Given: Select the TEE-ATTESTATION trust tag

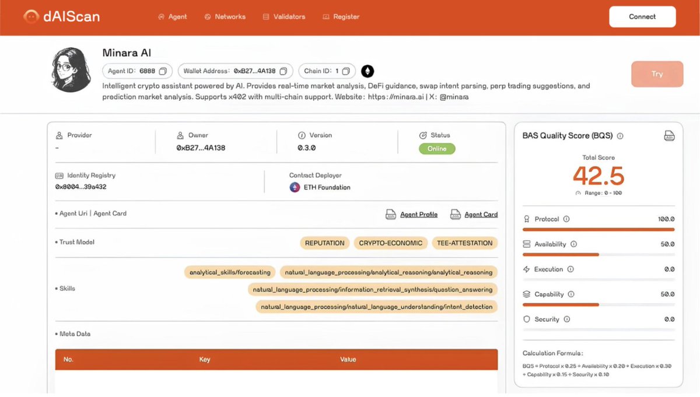Looking at the screenshot, I should (x=464, y=243).
